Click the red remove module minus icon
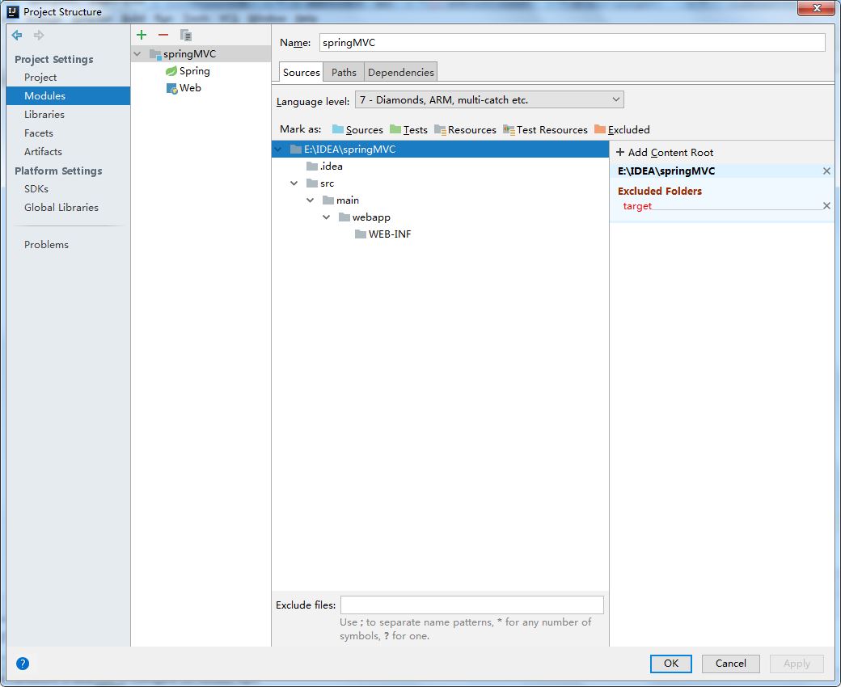 pyautogui.click(x=163, y=35)
